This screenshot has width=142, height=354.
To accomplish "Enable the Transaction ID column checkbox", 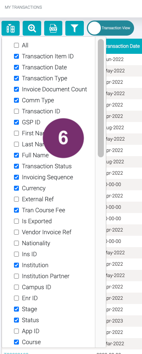I will tap(16, 111).
